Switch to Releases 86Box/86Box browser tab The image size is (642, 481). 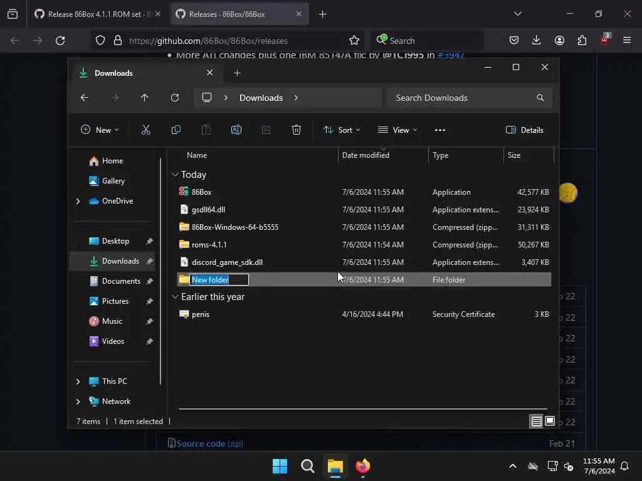(239, 14)
